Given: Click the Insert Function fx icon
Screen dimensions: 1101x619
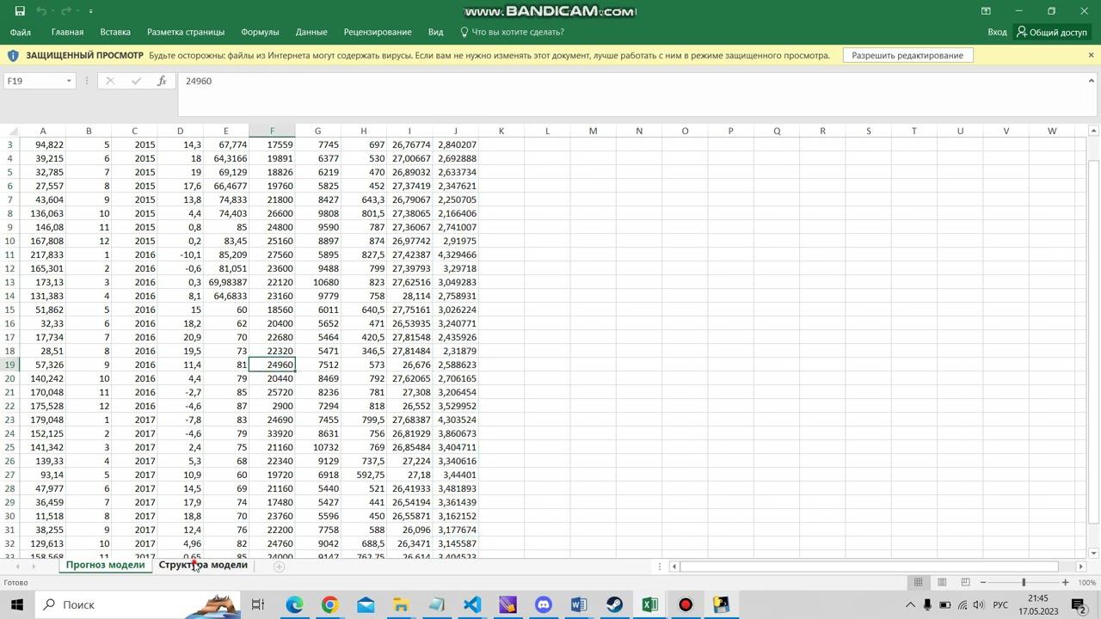Looking at the screenshot, I should [162, 81].
